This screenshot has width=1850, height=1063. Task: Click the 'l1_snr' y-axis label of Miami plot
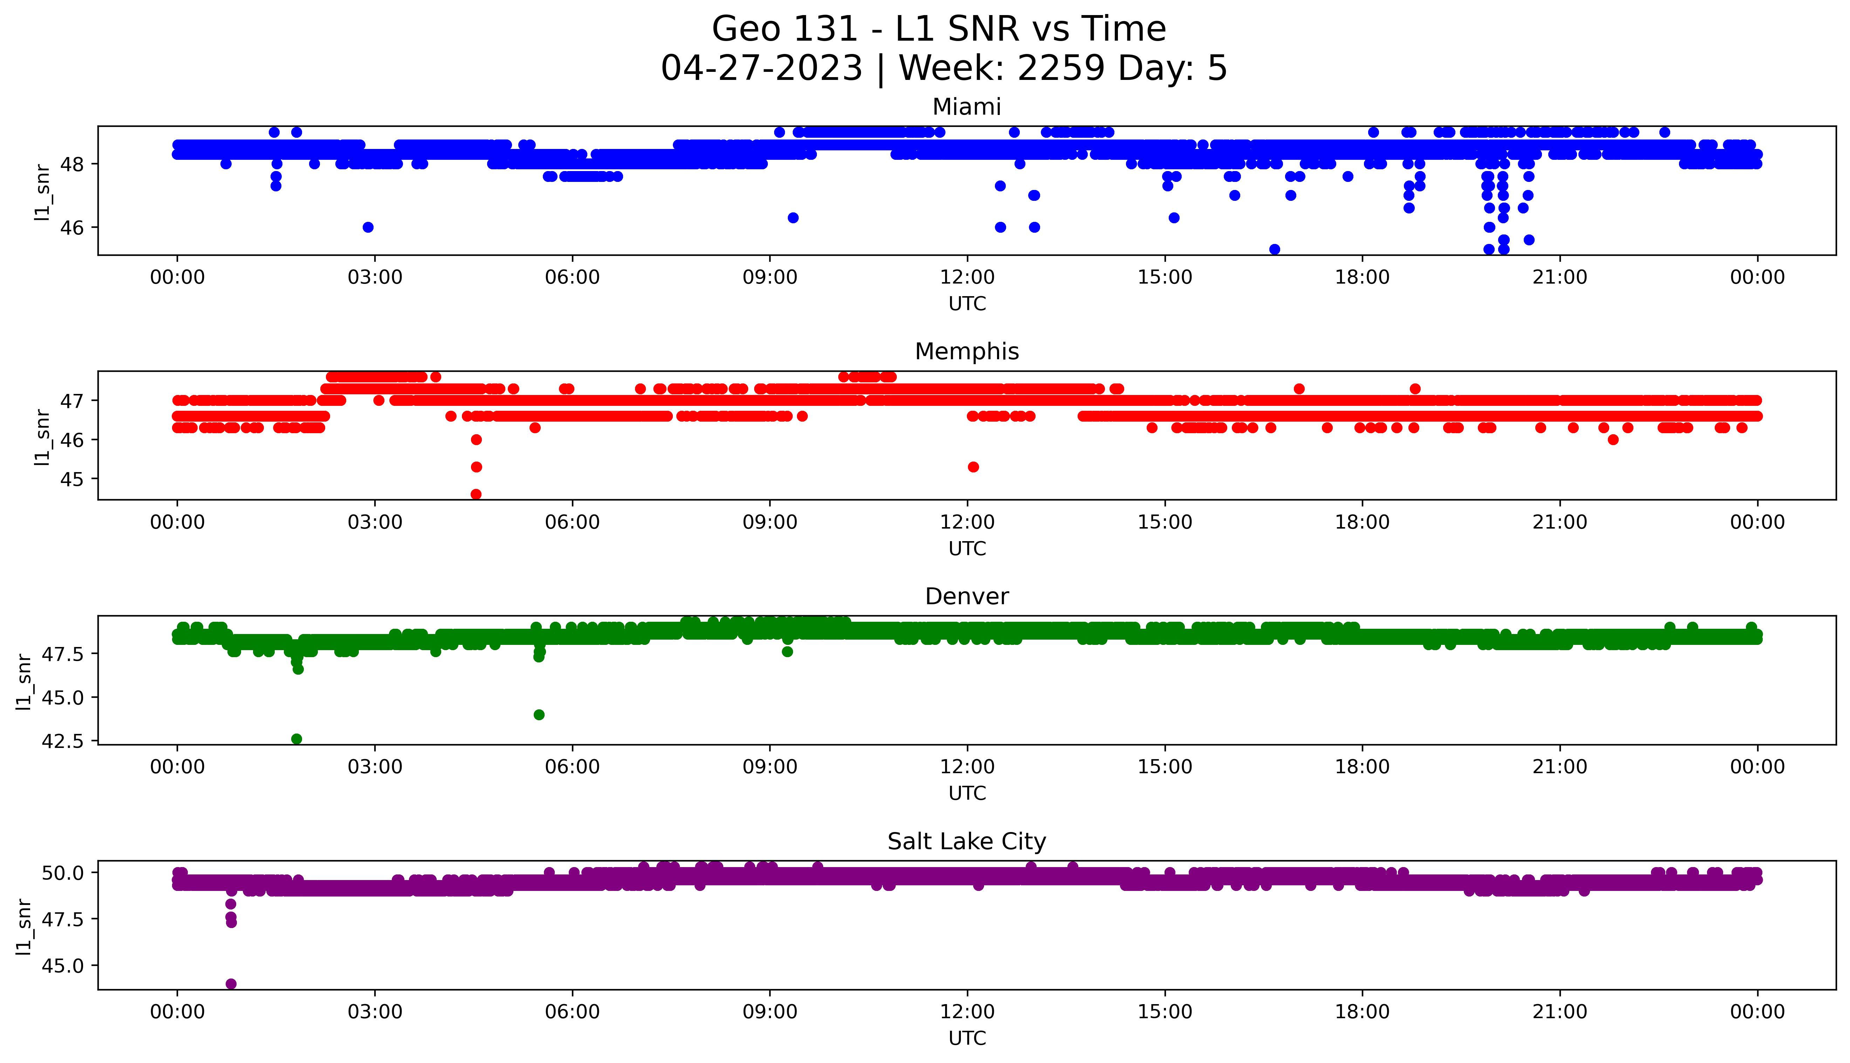(43, 192)
